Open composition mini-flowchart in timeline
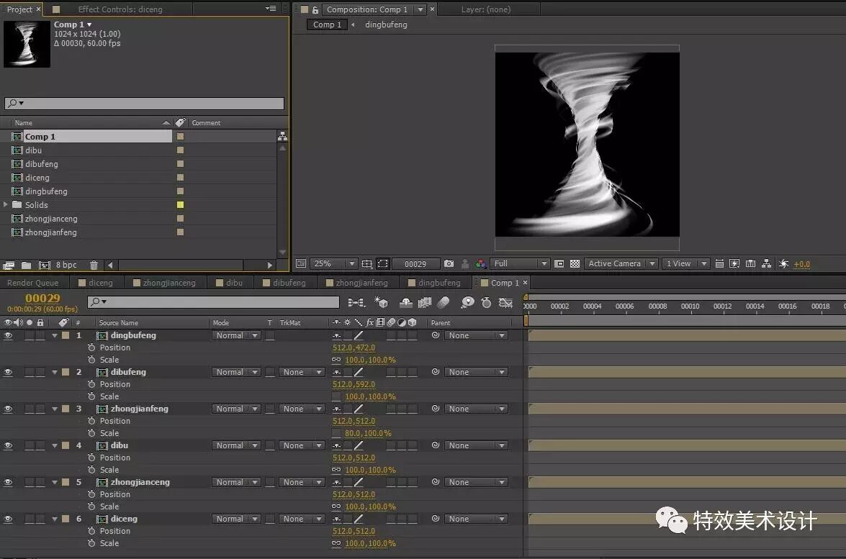The image size is (846, 559). point(356,302)
